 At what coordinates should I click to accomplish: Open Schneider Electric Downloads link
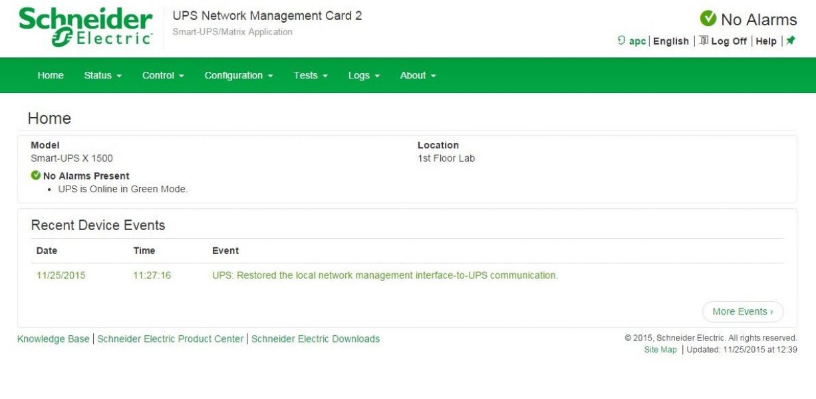pyautogui.click(x=315, y=339)
